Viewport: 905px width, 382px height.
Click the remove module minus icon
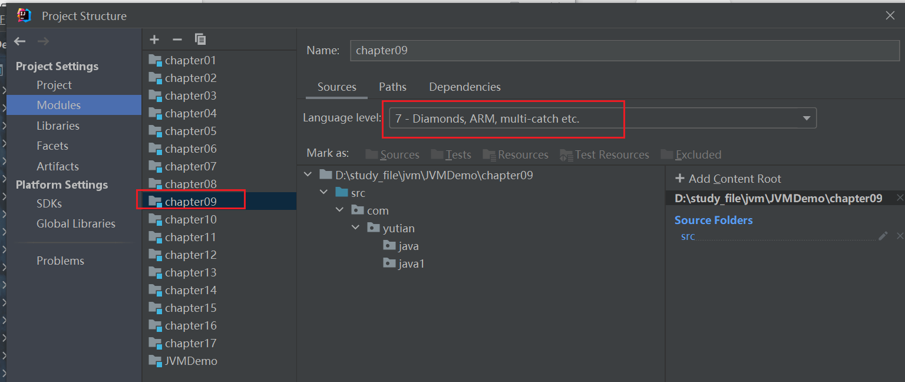[x=177, y=39]
